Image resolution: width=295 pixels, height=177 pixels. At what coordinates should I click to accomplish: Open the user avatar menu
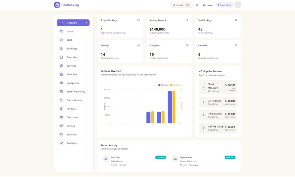click(x=238, y=5)
